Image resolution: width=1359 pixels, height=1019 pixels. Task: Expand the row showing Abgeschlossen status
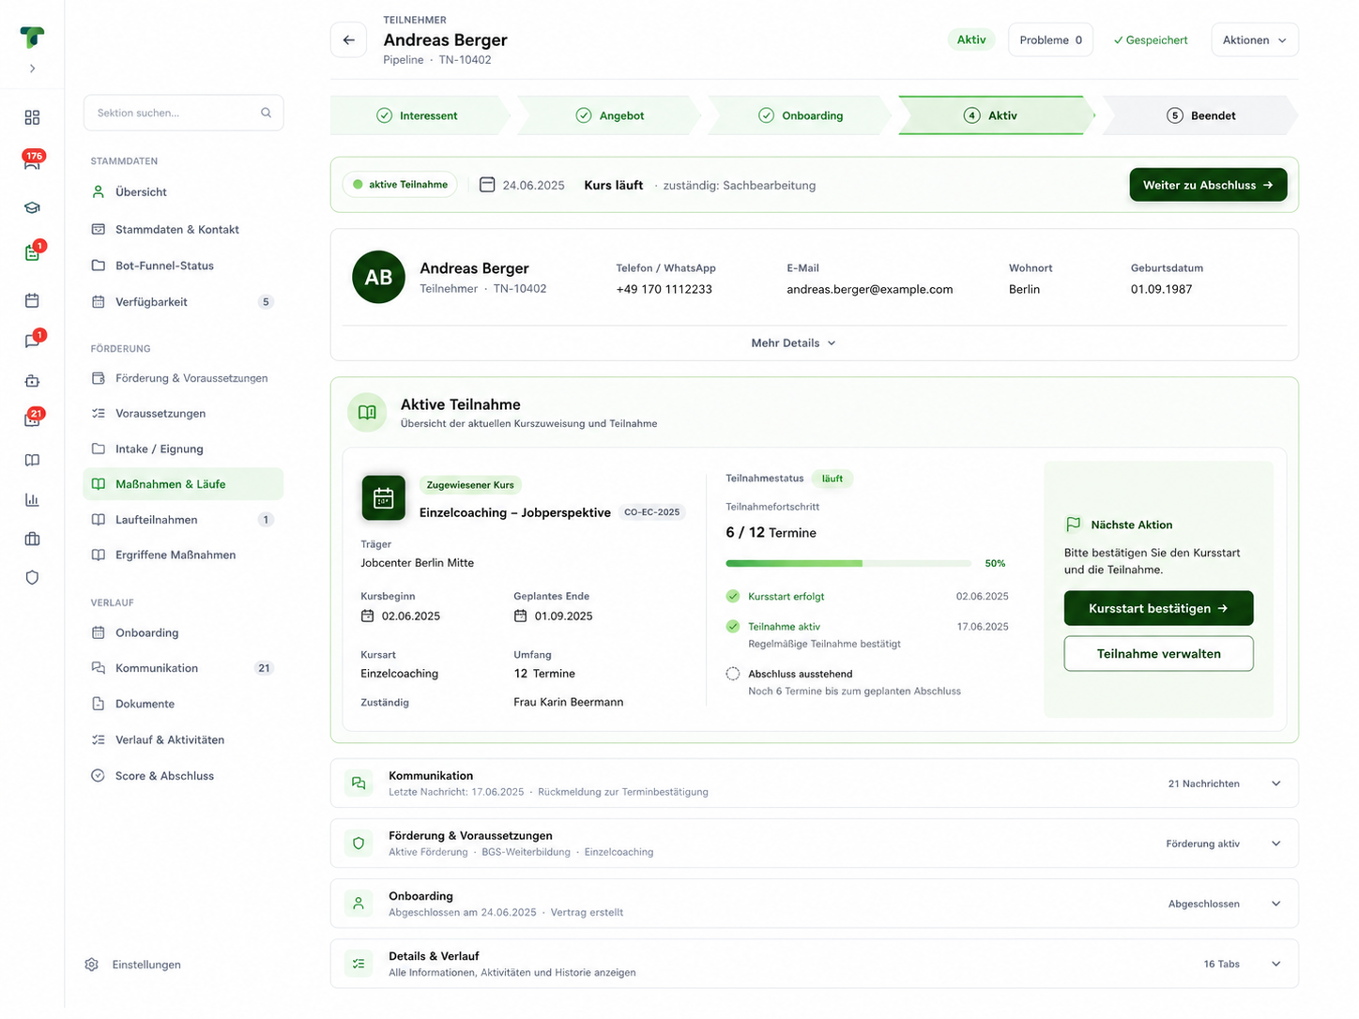[x=815, y=904]
